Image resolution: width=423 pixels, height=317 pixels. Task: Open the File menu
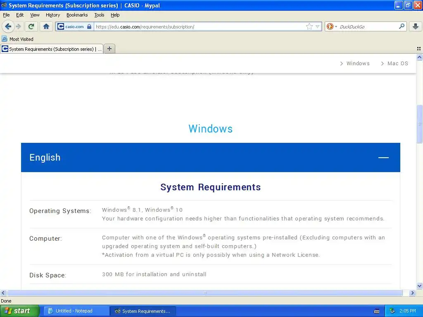coord(6,15)
